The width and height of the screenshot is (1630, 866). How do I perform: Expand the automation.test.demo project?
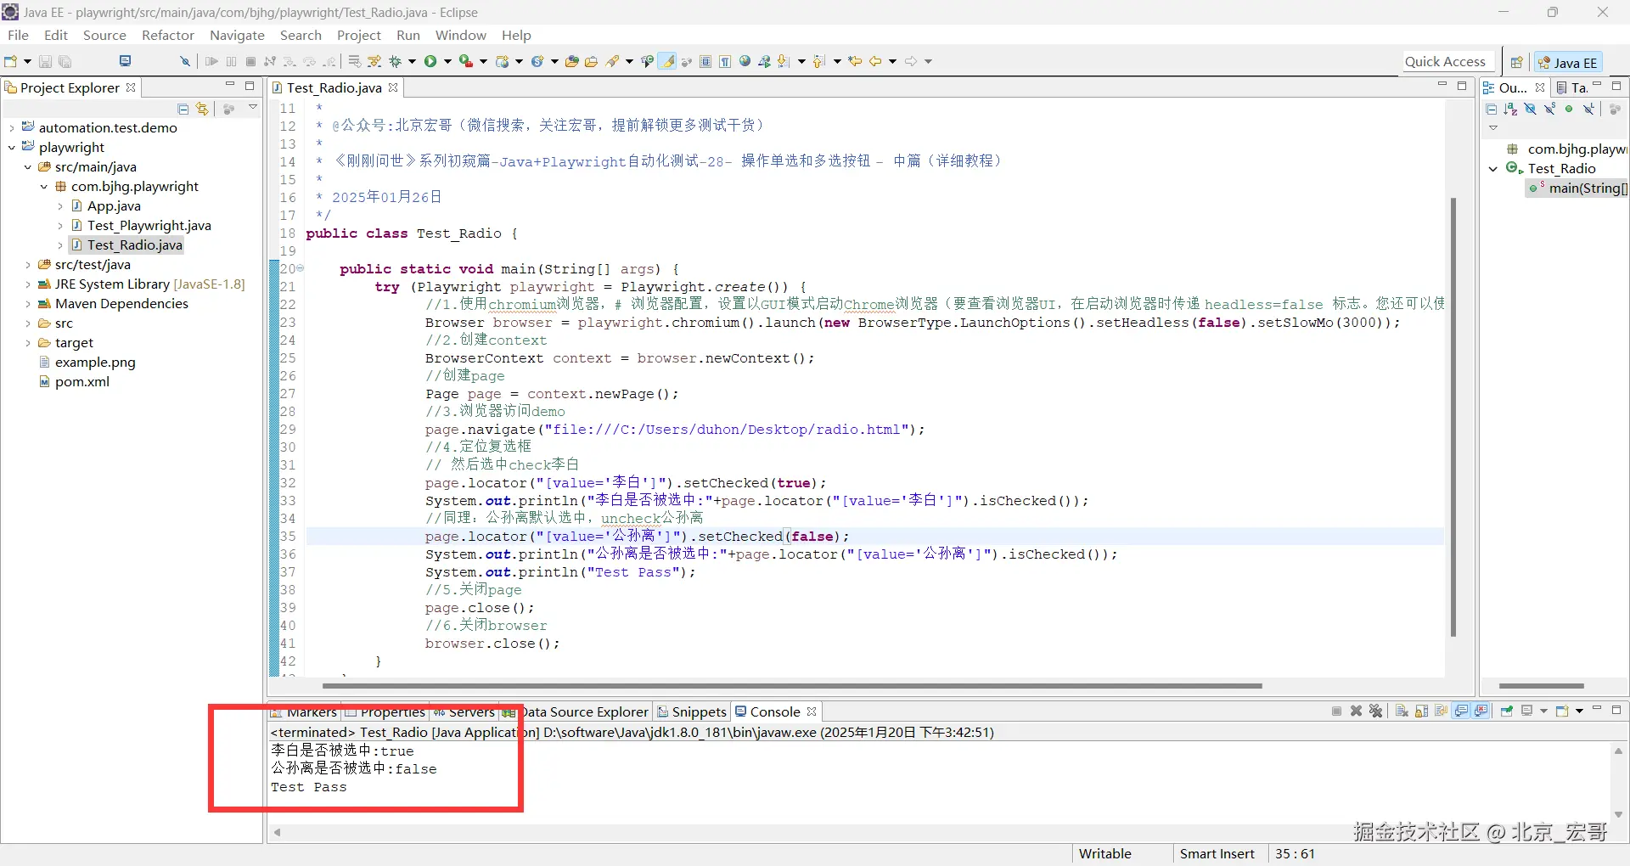pos(12,127)
